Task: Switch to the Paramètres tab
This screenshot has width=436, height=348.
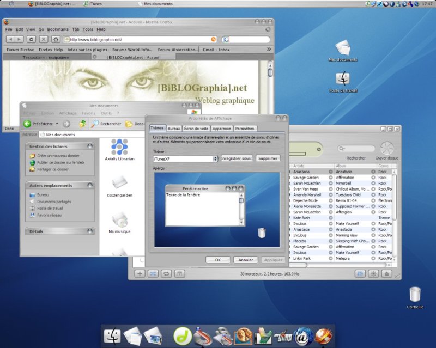Action: click(244, 129)
